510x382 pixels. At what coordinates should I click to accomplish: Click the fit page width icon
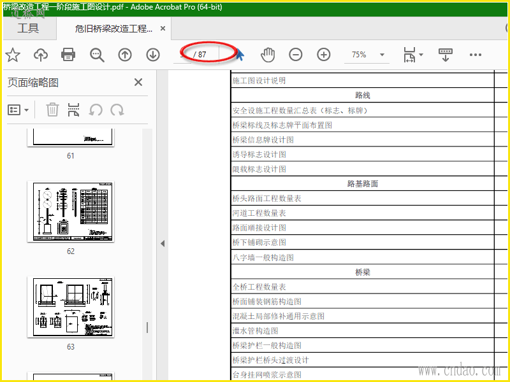click(x=409, y=55)
